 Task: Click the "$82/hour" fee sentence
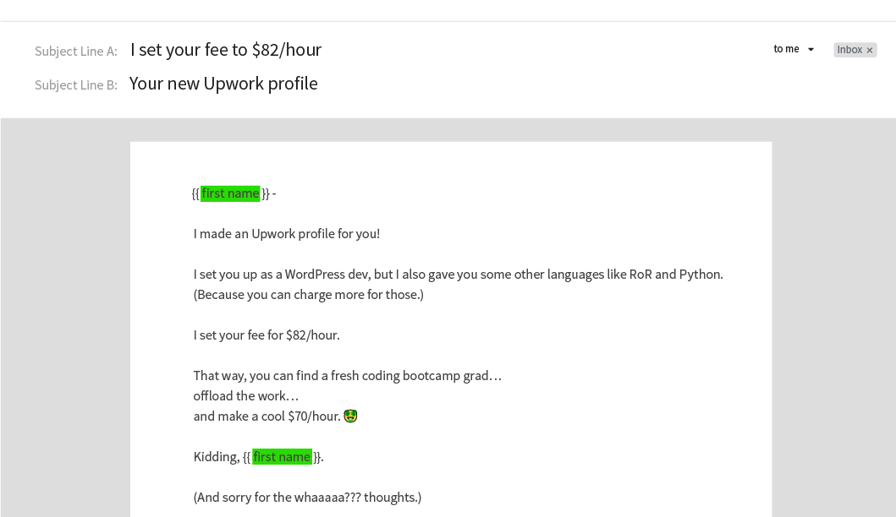click(x=267, y=335)
